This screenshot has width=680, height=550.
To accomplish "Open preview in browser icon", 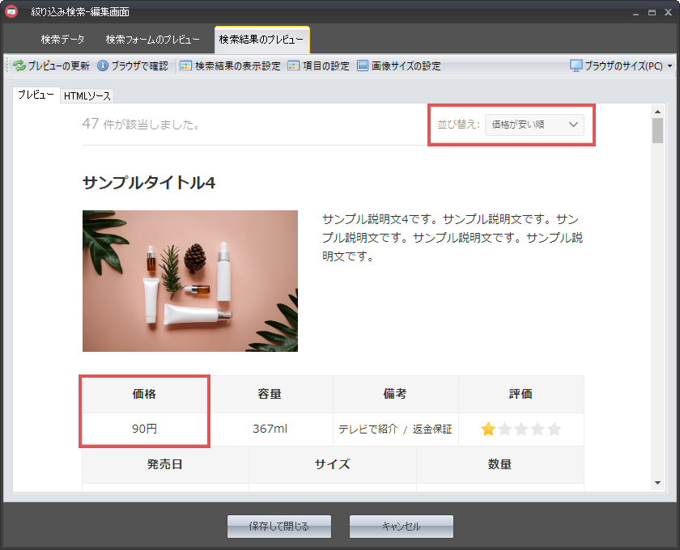I will click(x=103, y=66).
